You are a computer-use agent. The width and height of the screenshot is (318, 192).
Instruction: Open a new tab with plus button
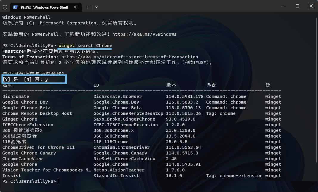coord(88,7)
